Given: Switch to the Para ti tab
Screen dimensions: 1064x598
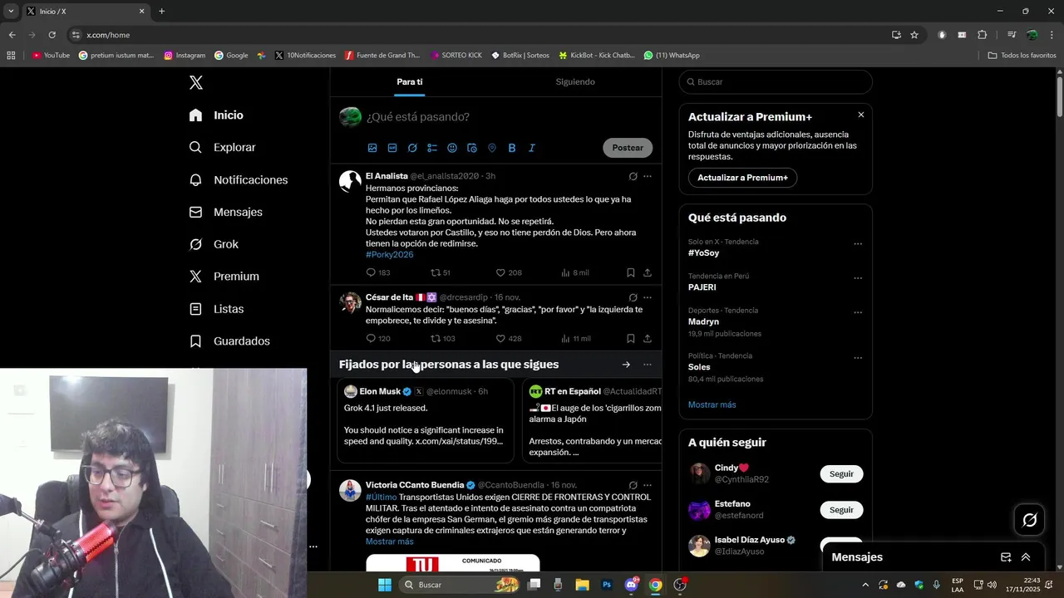Looking at the screenshot, I should click(410, 81).
